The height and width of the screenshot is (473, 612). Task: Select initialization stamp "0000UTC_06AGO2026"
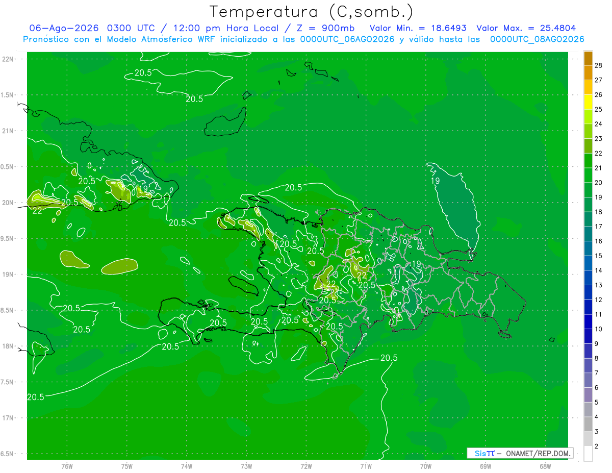pyautogui.click(x=347, y=39)
